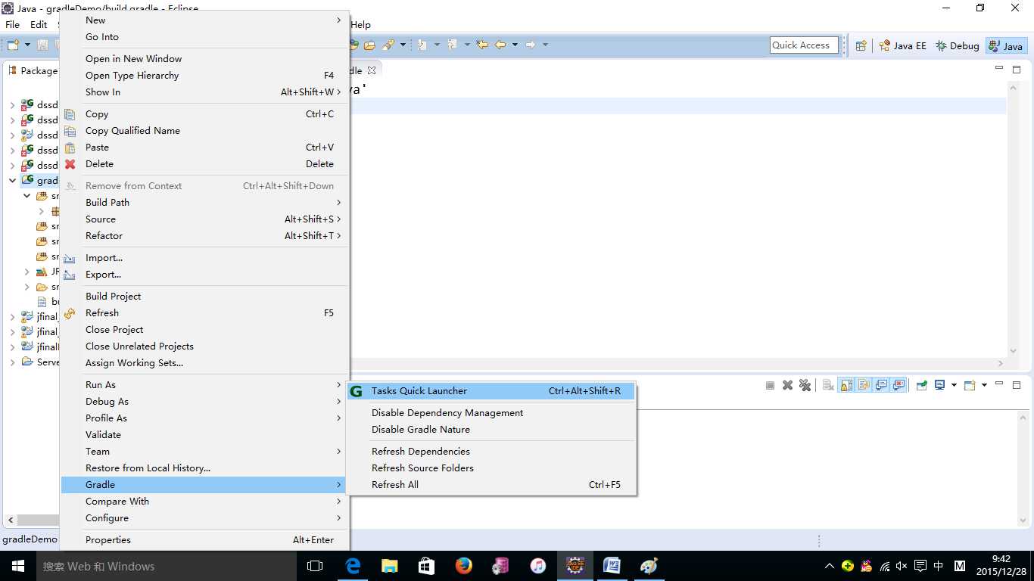Toggle the Word Wrap console button

pos(864,385)
